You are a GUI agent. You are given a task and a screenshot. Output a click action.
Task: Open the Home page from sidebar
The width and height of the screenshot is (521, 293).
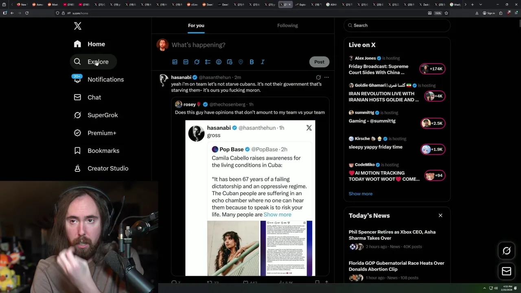(x=90, y=44)
